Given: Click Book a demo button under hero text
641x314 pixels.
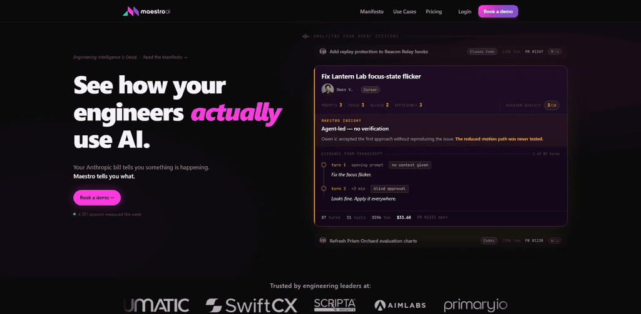Looking at the screenshot, I should coord(97,197).
